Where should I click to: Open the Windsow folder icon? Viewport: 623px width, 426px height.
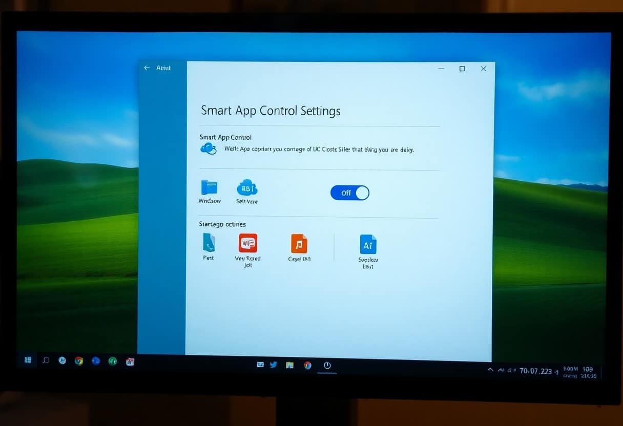click(209, 187)
